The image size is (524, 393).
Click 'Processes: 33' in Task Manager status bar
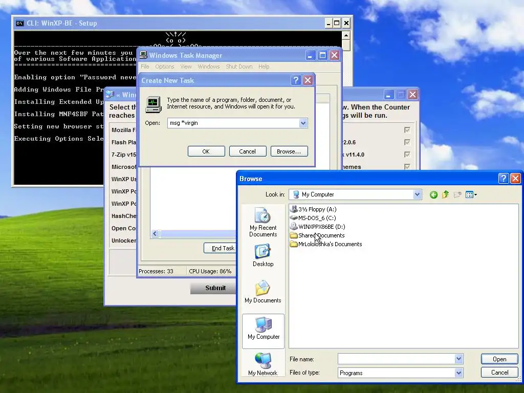tap(156, 271)
